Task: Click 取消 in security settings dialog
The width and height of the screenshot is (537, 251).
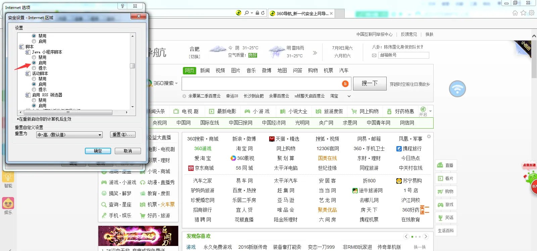Action: (x=128, y=151)
